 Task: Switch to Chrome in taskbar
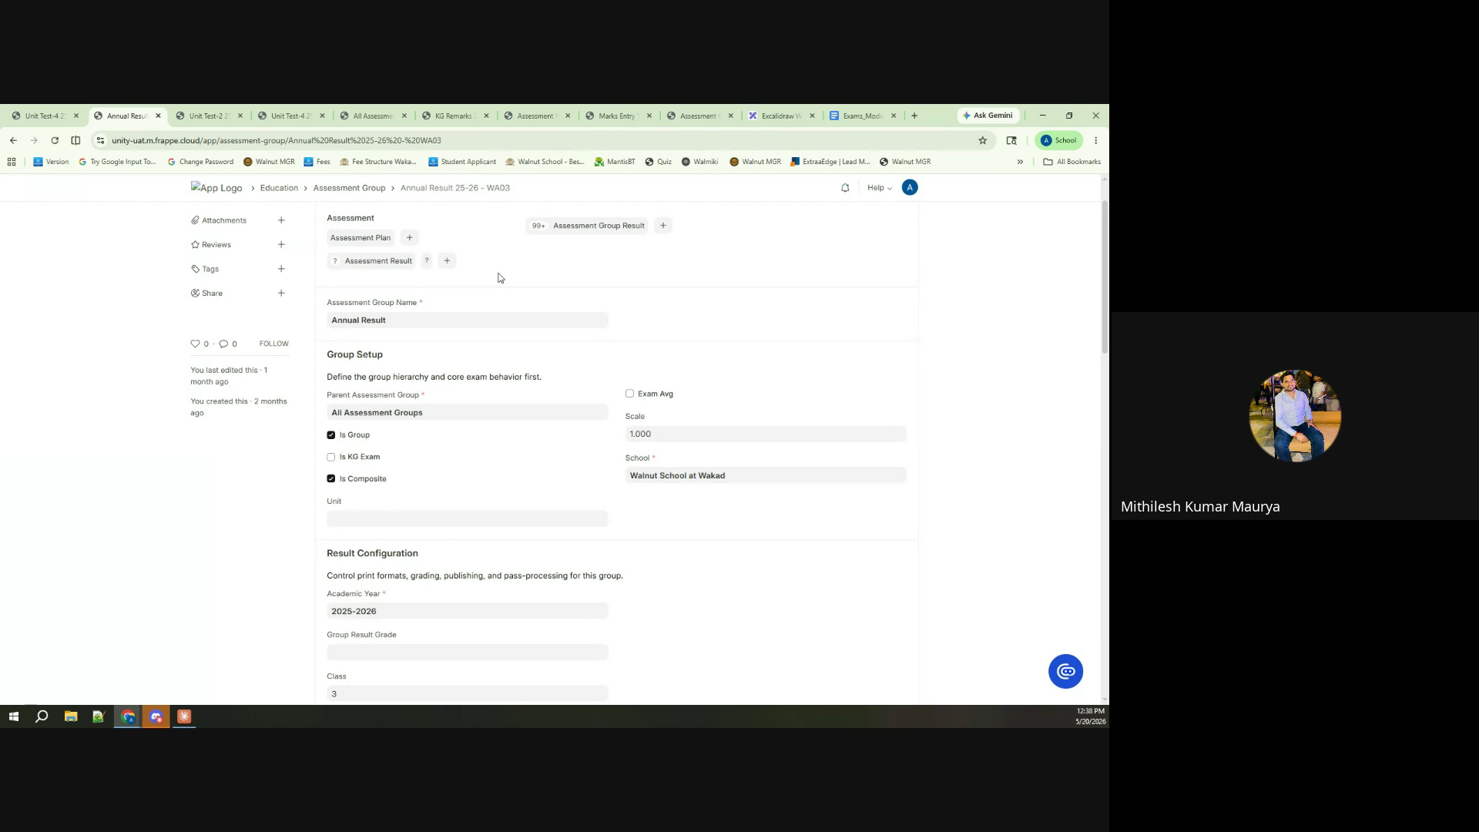(128, 717)
